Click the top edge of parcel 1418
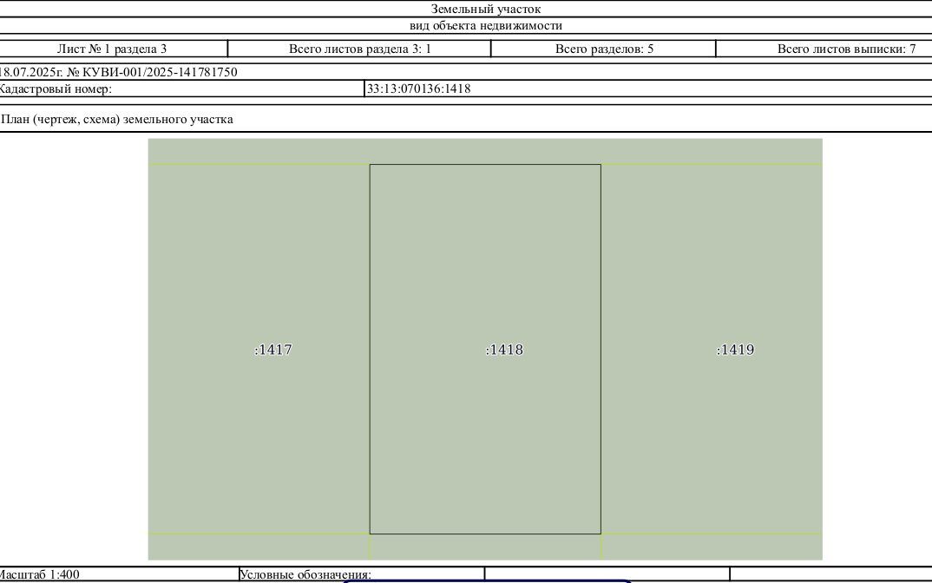Screen dimensions: 932x583 pos(485,165)
